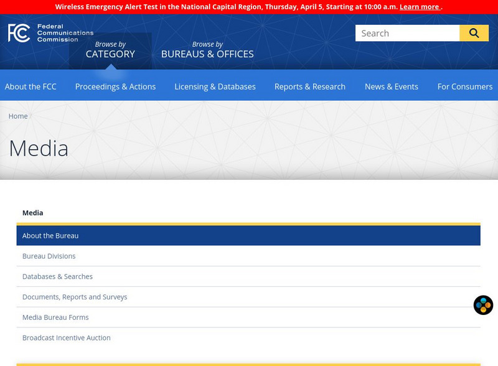Click the yellow search magnifier button
This screenshot has width=498, height=366.
click(474, 33)
